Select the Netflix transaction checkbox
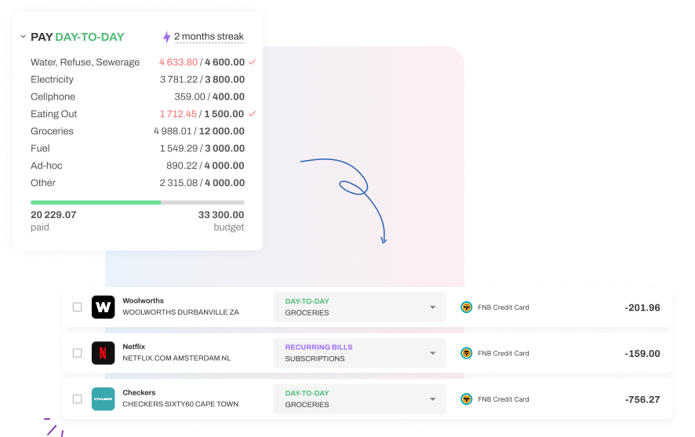Screen dimensions: 695x437 (x=77, y=353)
